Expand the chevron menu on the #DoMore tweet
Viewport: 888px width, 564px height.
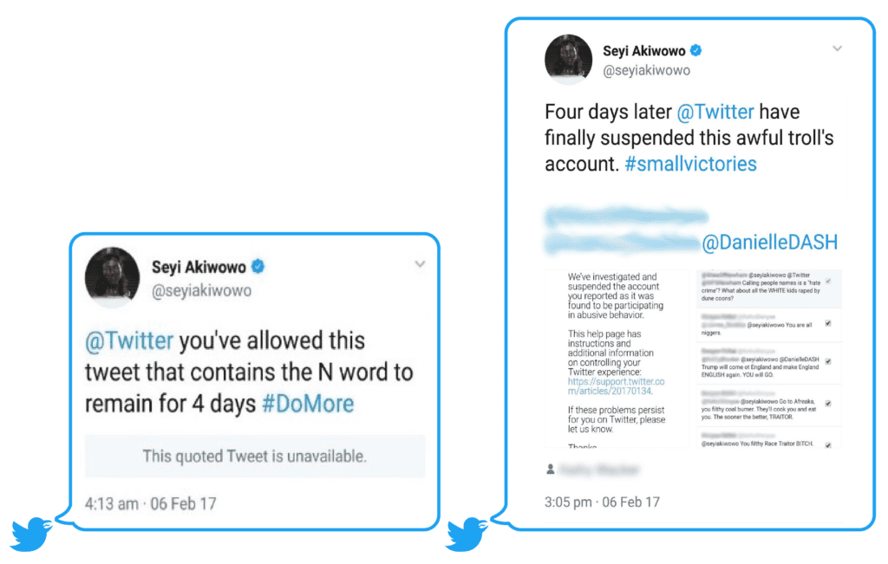tap(420, 263)
